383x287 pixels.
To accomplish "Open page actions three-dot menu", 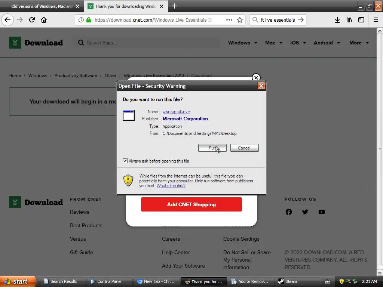I will pyautogui.click(x=229, y=20).
